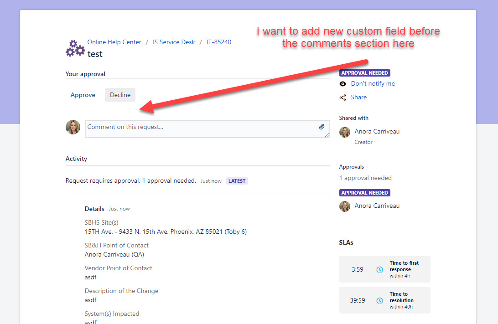Decline this request
The height and width of the screenshot is (324, 498).
120,95
